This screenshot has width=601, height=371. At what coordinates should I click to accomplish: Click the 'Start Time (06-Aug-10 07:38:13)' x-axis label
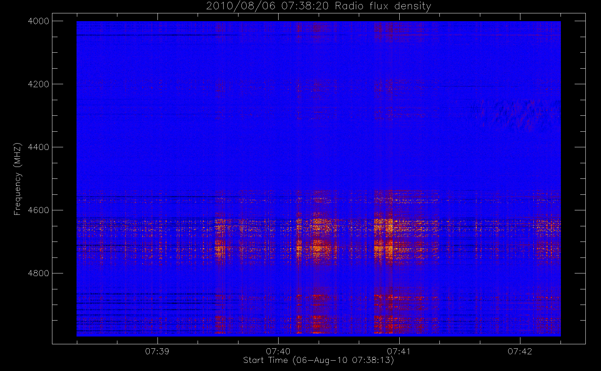pyautogui.click(x=318, y=360)
